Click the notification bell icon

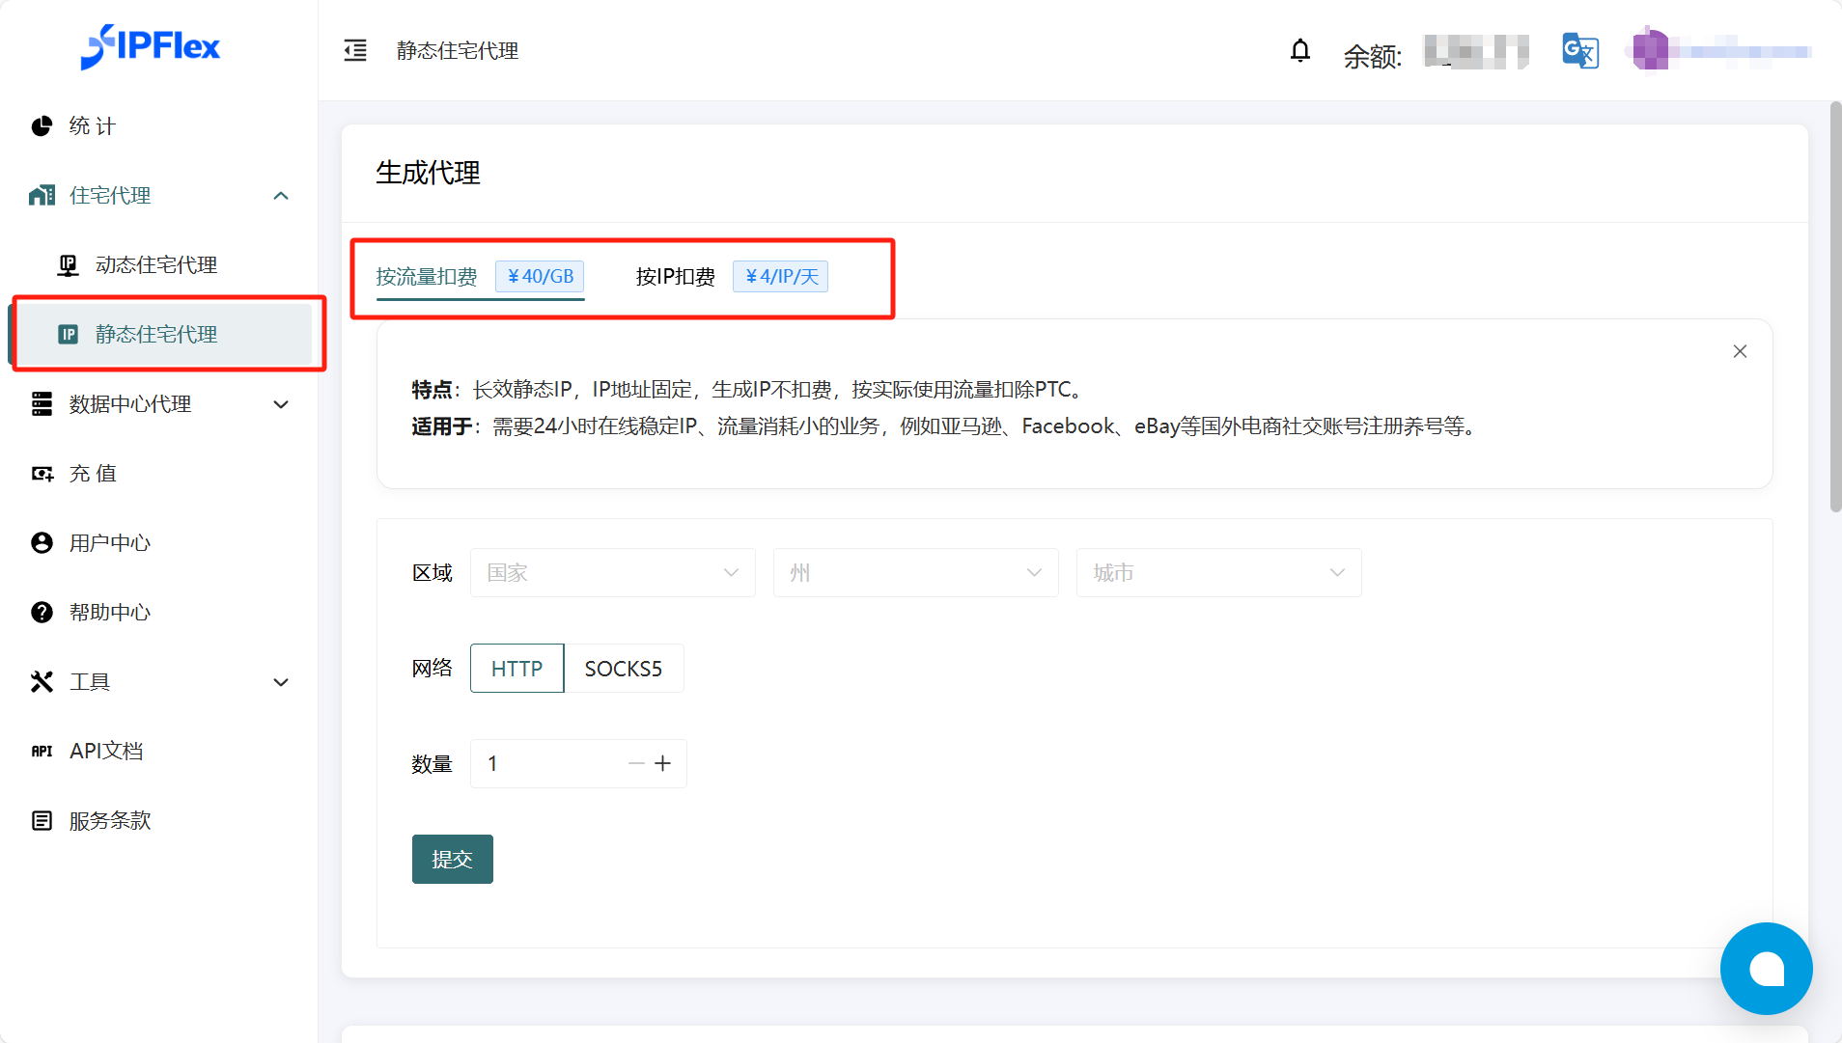coord(1299,51)
